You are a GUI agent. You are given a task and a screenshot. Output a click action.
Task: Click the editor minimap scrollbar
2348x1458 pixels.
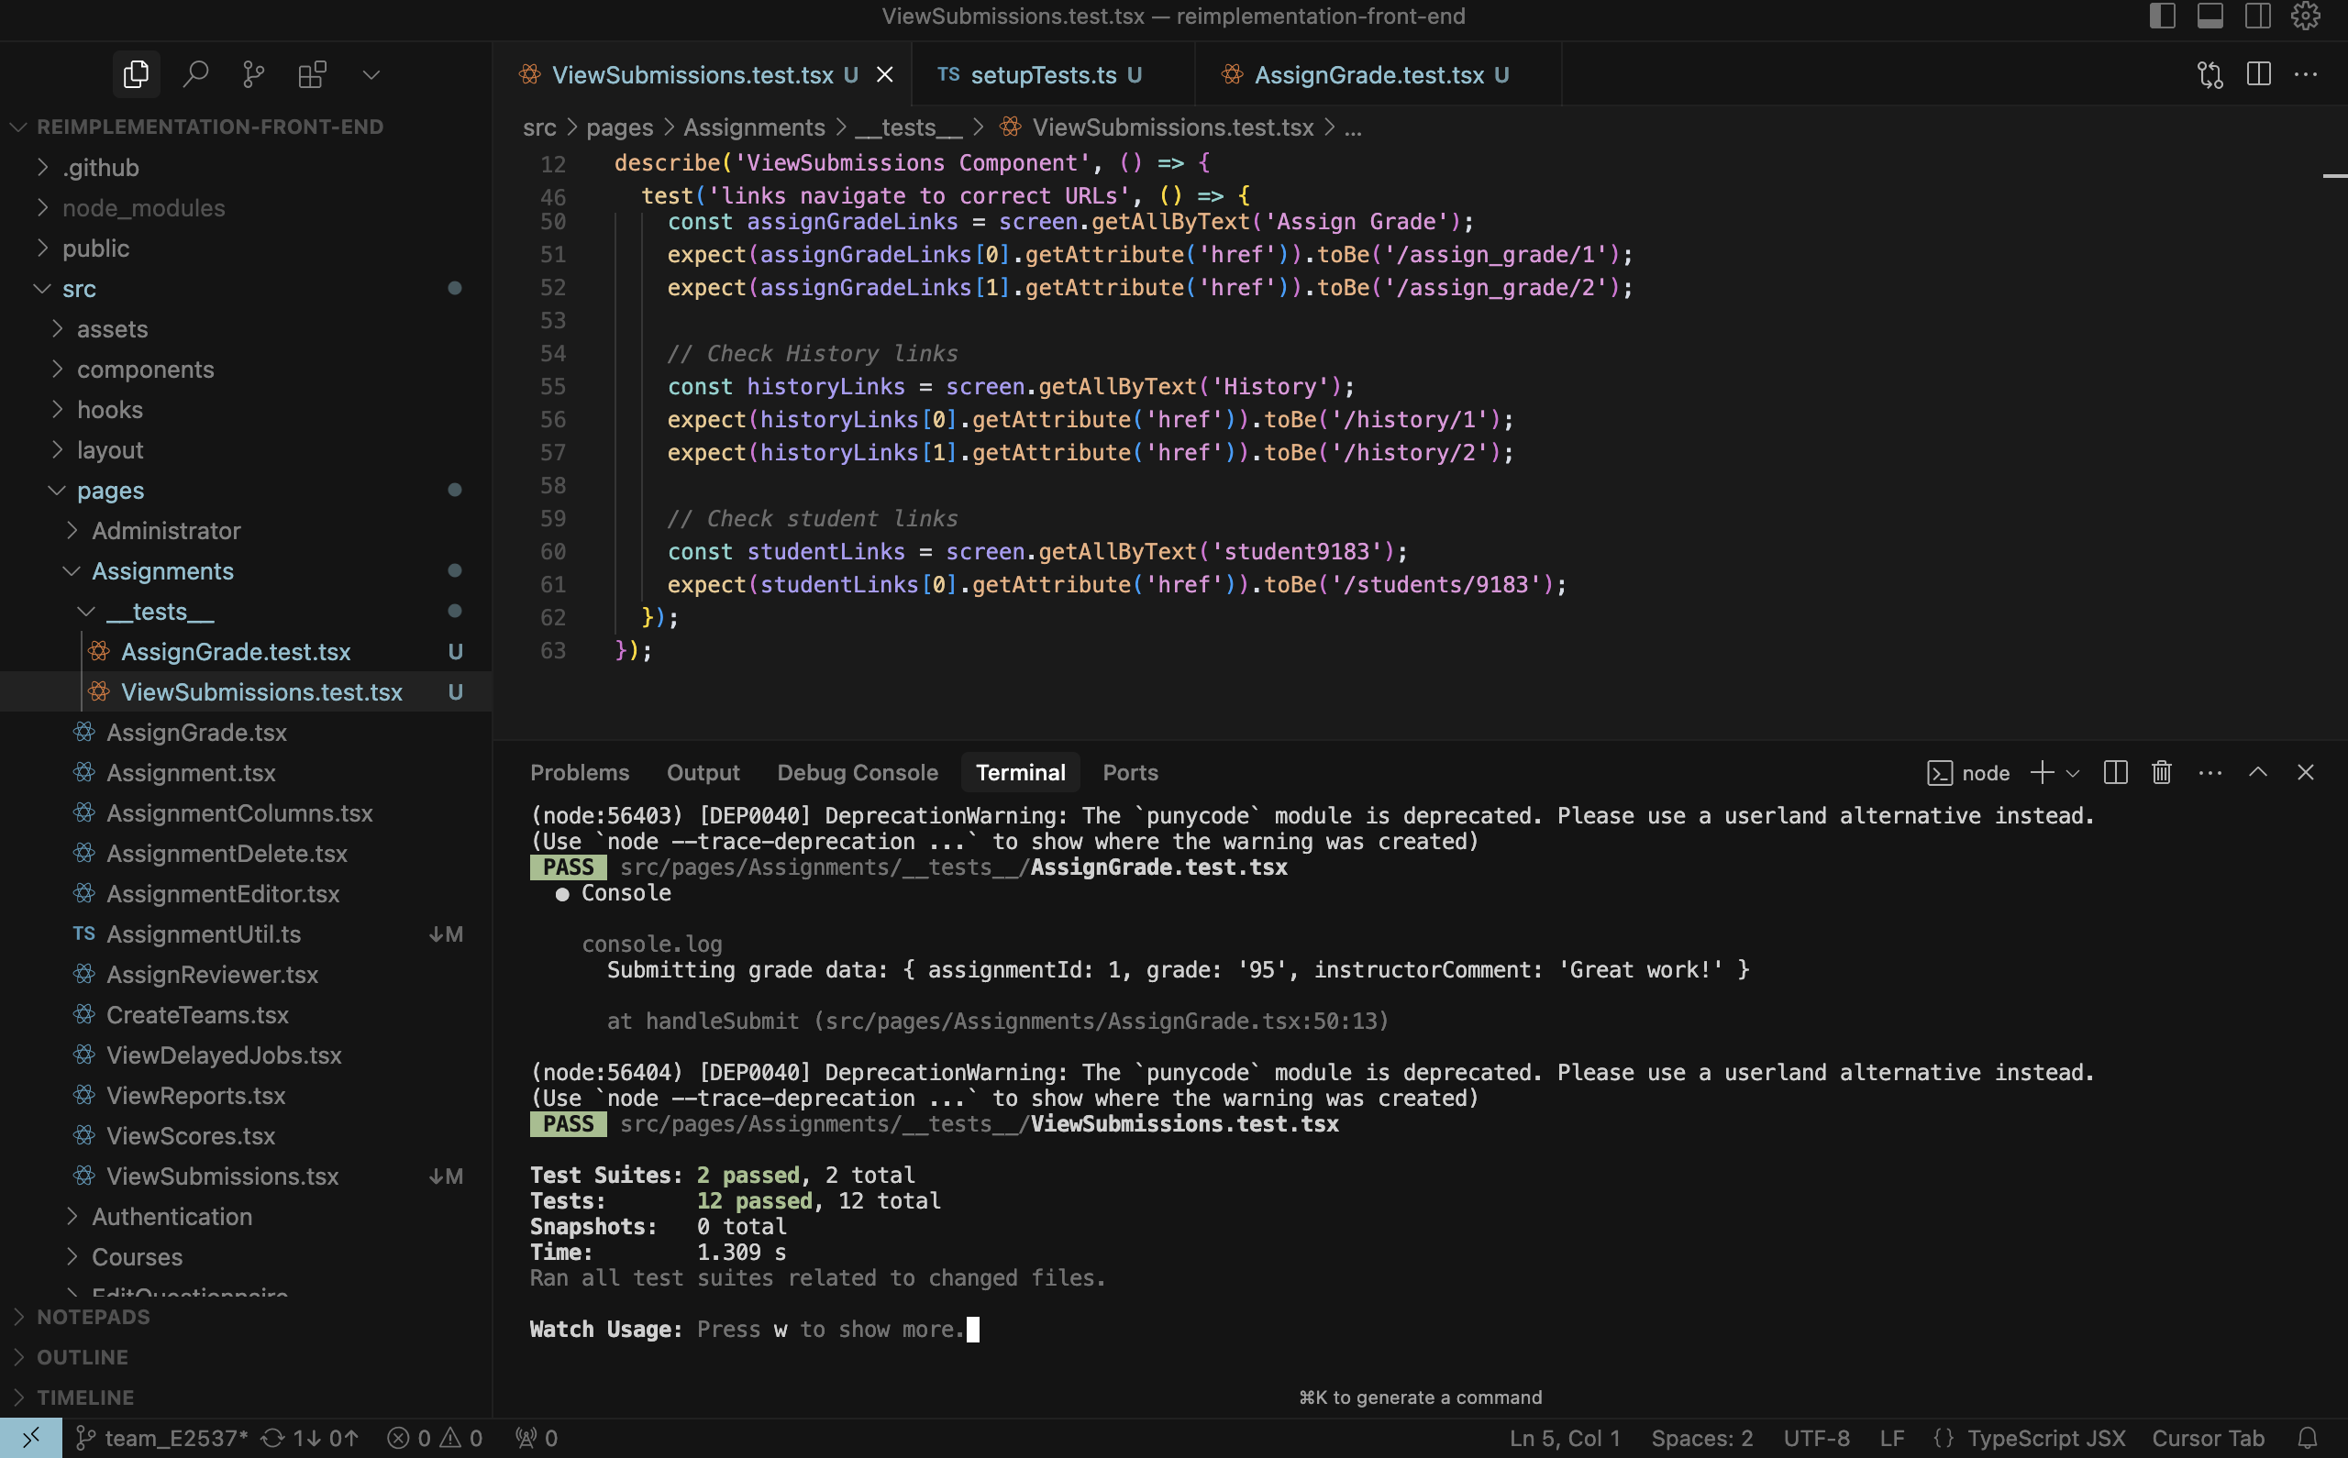pos(2333,176)
